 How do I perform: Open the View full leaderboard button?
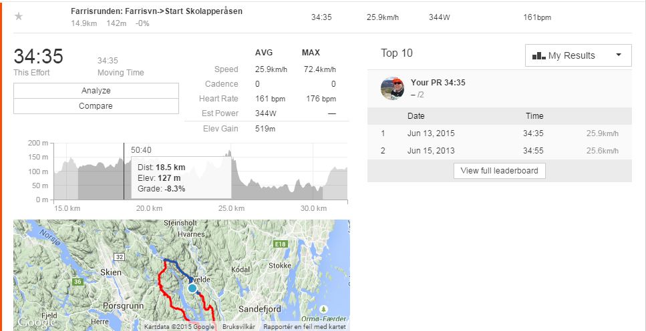tap(500, 171)
